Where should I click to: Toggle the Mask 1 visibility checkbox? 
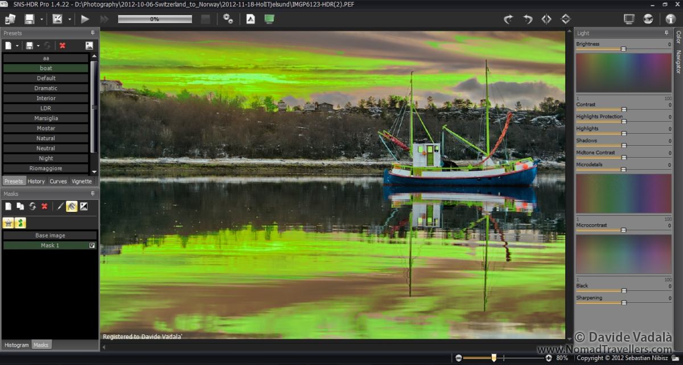pos(92,245)
